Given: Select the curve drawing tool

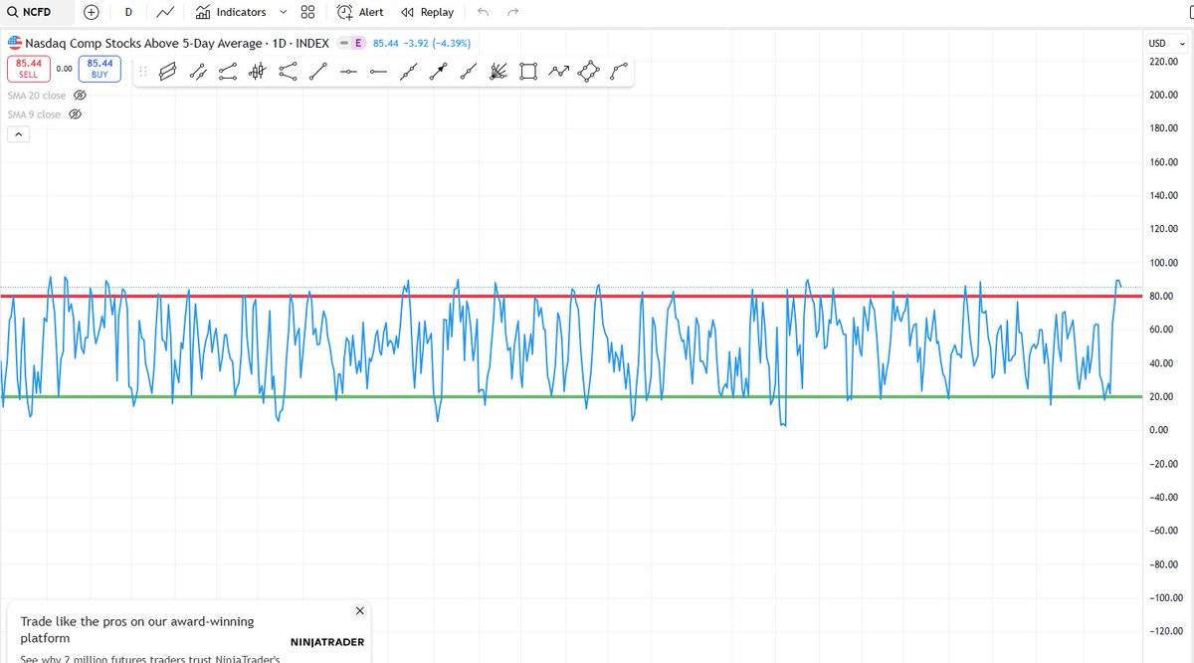Looking at the screenshot, I should [x=619, y=72].
